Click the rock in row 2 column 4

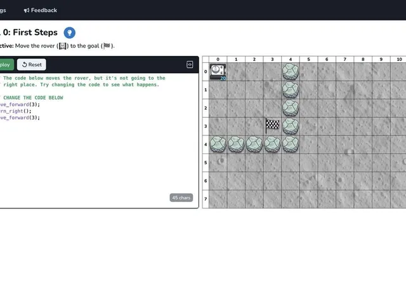point(291,108)
